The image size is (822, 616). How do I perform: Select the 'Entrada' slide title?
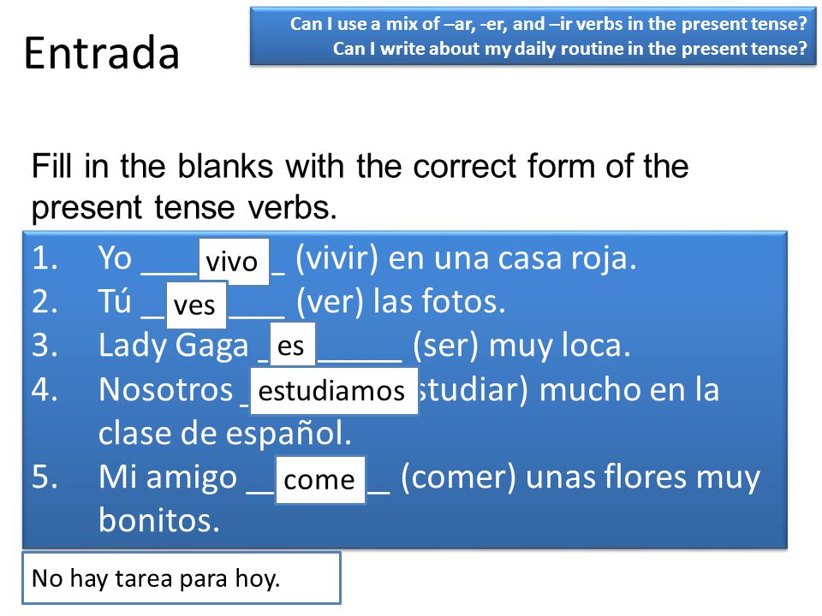click(102, 53)
